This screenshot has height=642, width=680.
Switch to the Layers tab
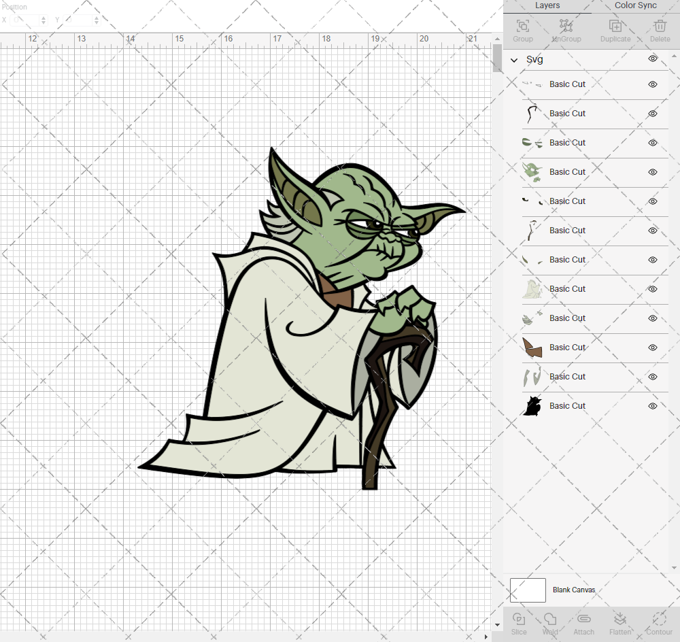pyautogui.click(x=547, y=5)
